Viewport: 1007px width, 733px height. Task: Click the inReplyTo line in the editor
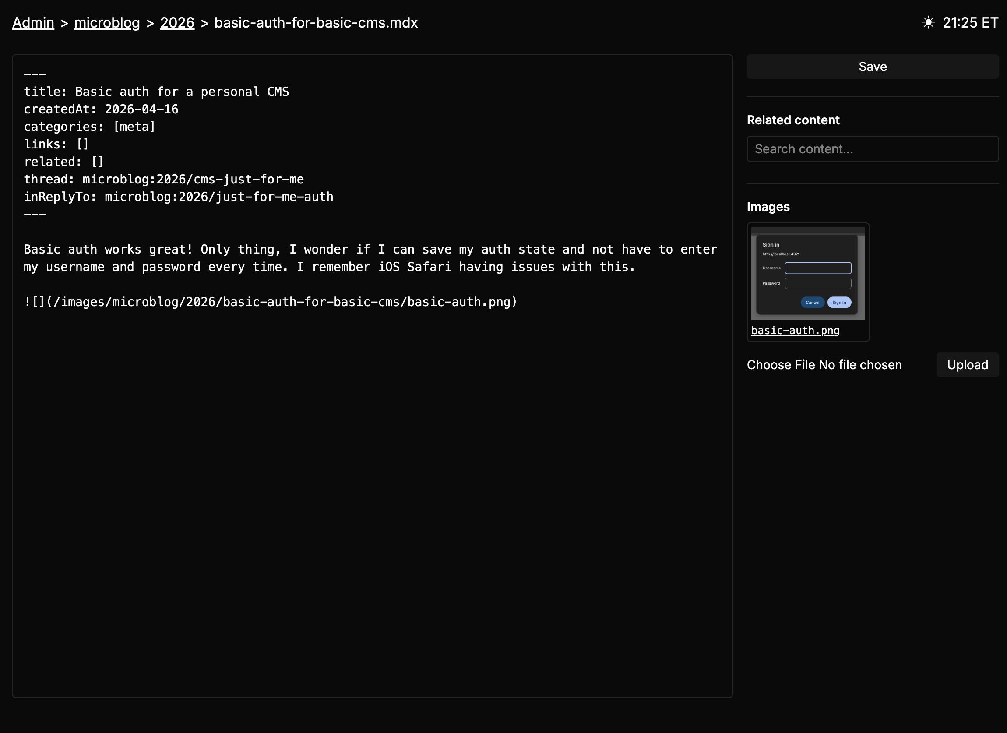(179, 197)
